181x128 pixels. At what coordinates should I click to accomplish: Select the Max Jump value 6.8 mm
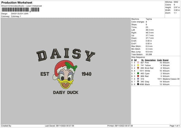coord(149,52)
